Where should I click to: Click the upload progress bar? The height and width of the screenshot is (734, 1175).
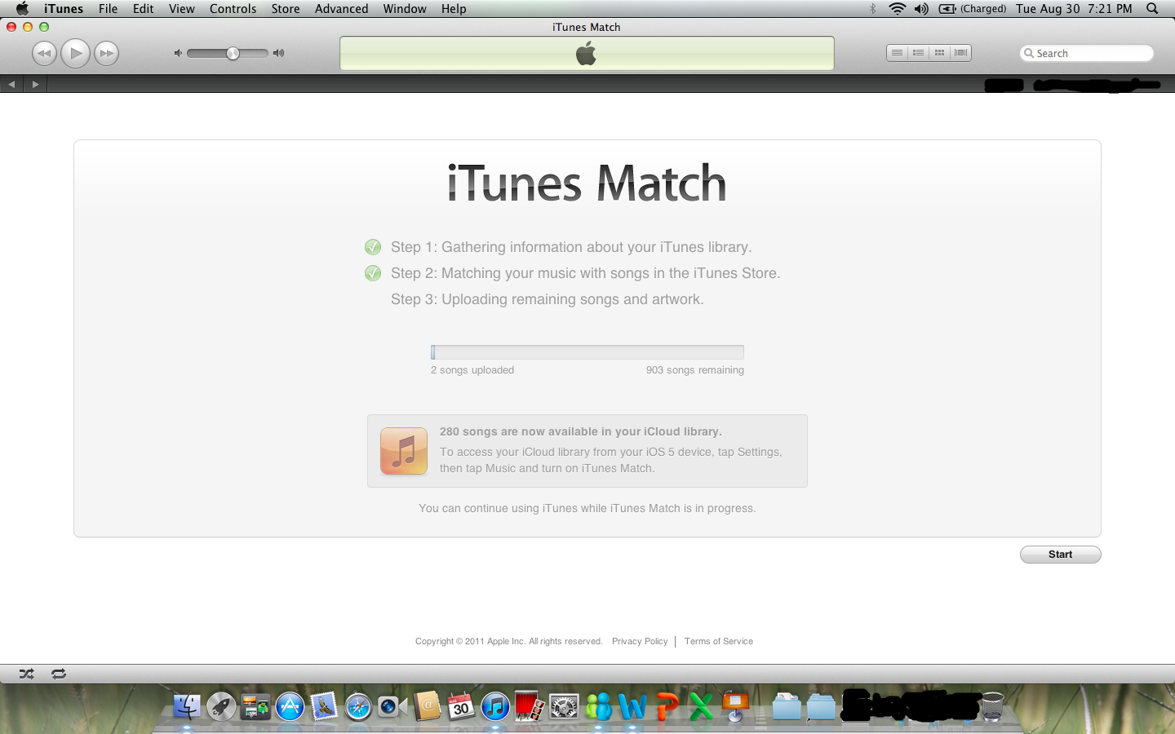[587, 352]
